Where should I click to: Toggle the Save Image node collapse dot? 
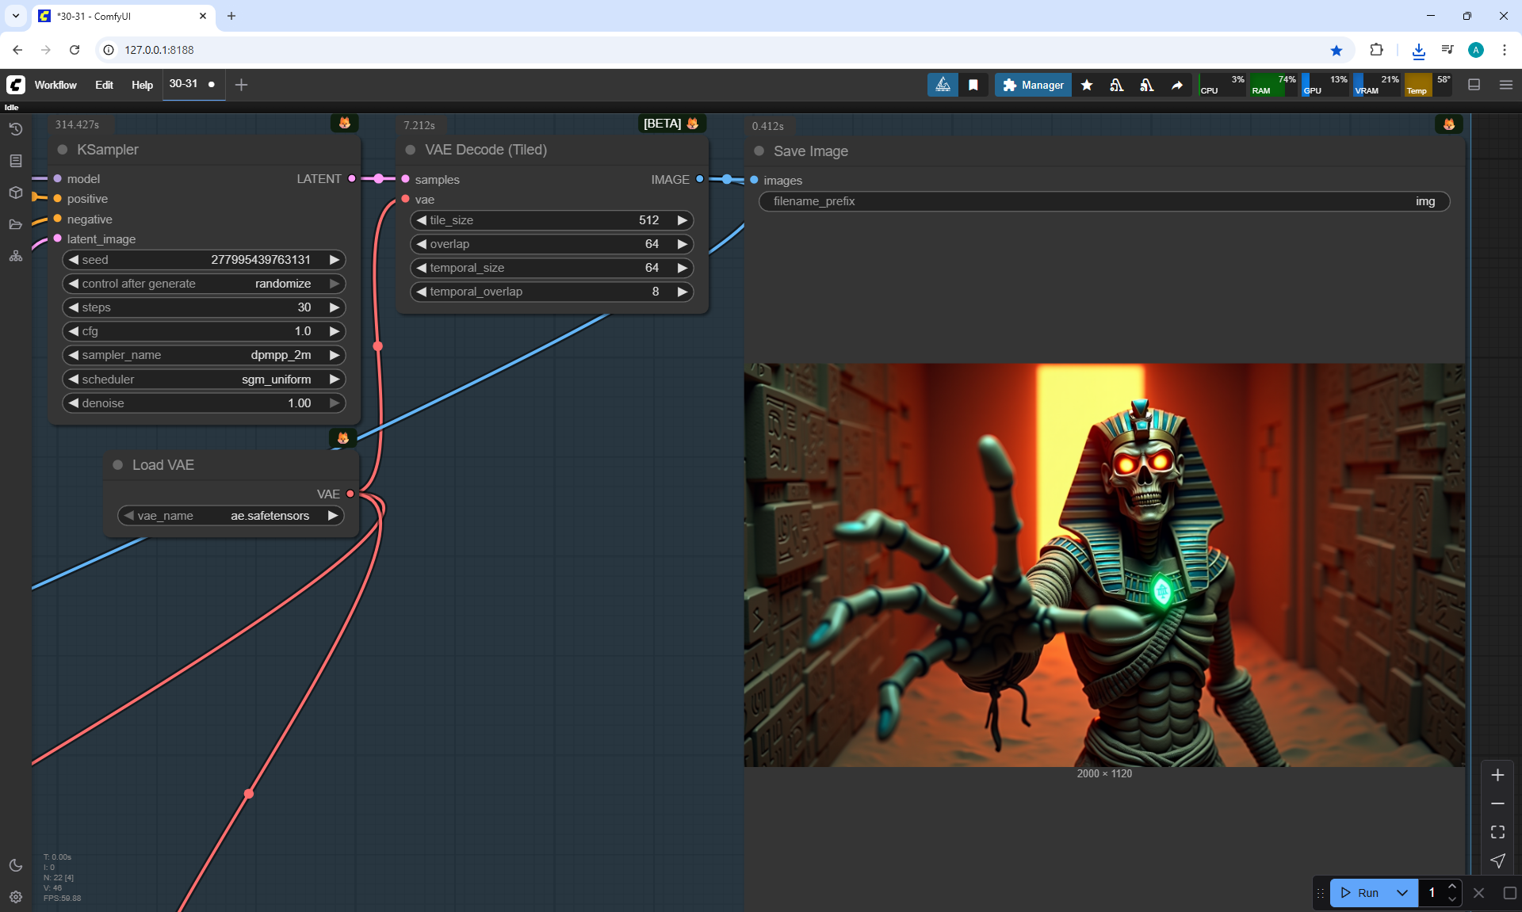[759, 151]
